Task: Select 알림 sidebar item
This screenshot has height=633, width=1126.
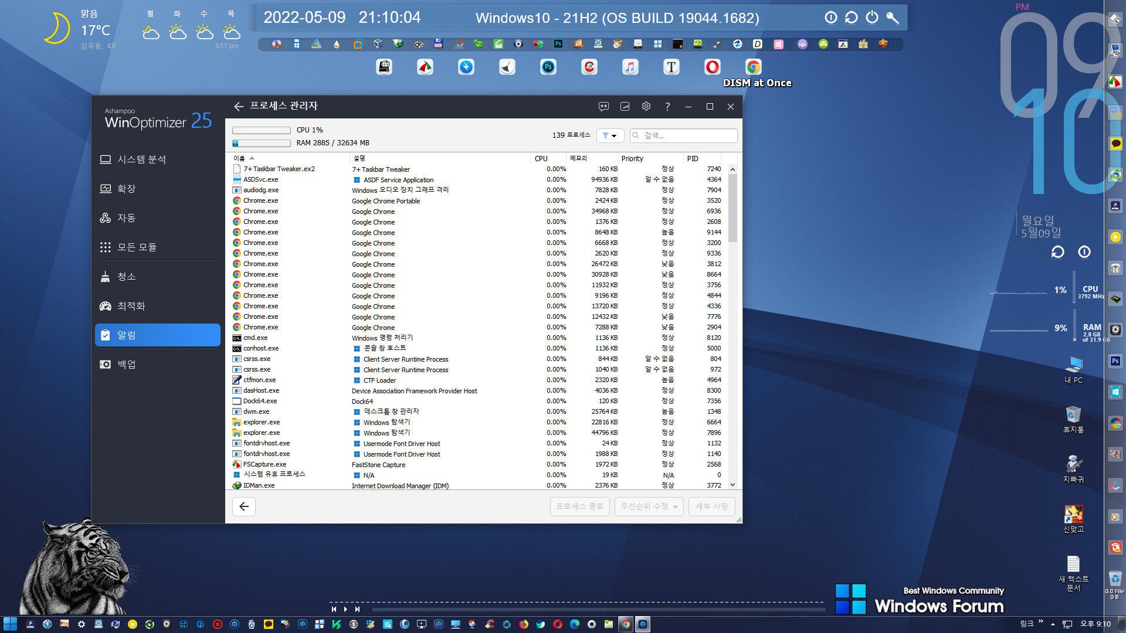Action: pos(157,335)
